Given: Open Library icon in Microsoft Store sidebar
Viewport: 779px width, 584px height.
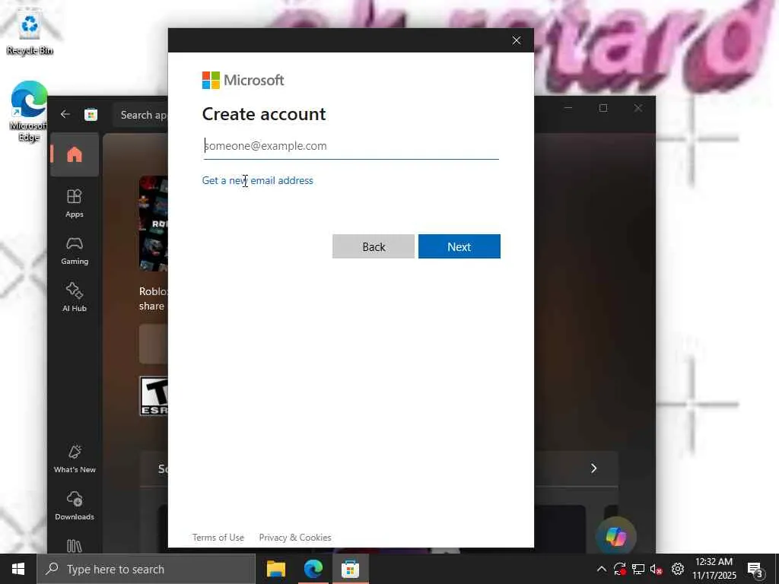Looking at the screenshot, I should pos(75,546).
